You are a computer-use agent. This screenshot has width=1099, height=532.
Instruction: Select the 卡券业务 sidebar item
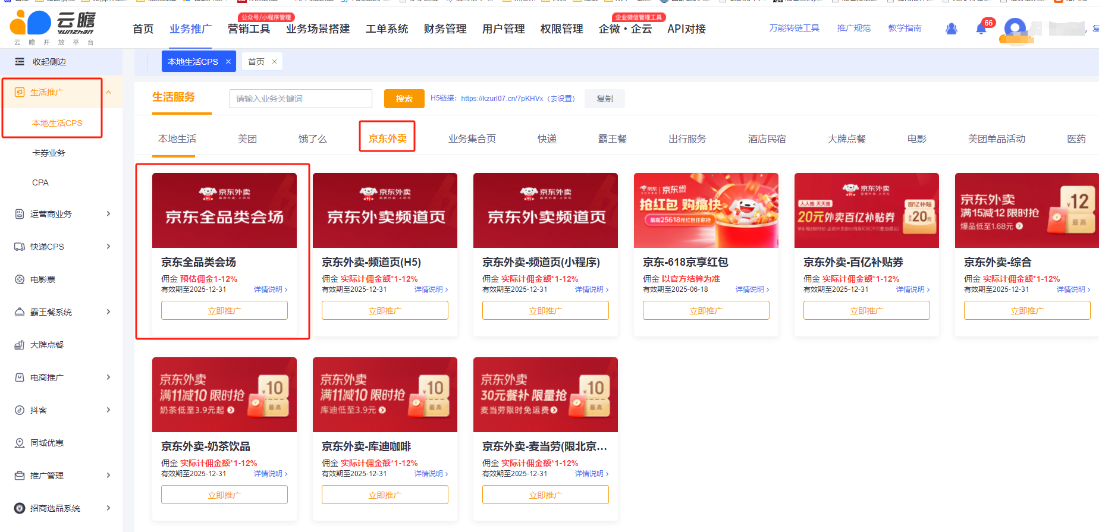tap(49, 153)
